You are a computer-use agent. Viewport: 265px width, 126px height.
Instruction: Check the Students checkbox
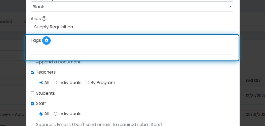(x=33, y=93)
